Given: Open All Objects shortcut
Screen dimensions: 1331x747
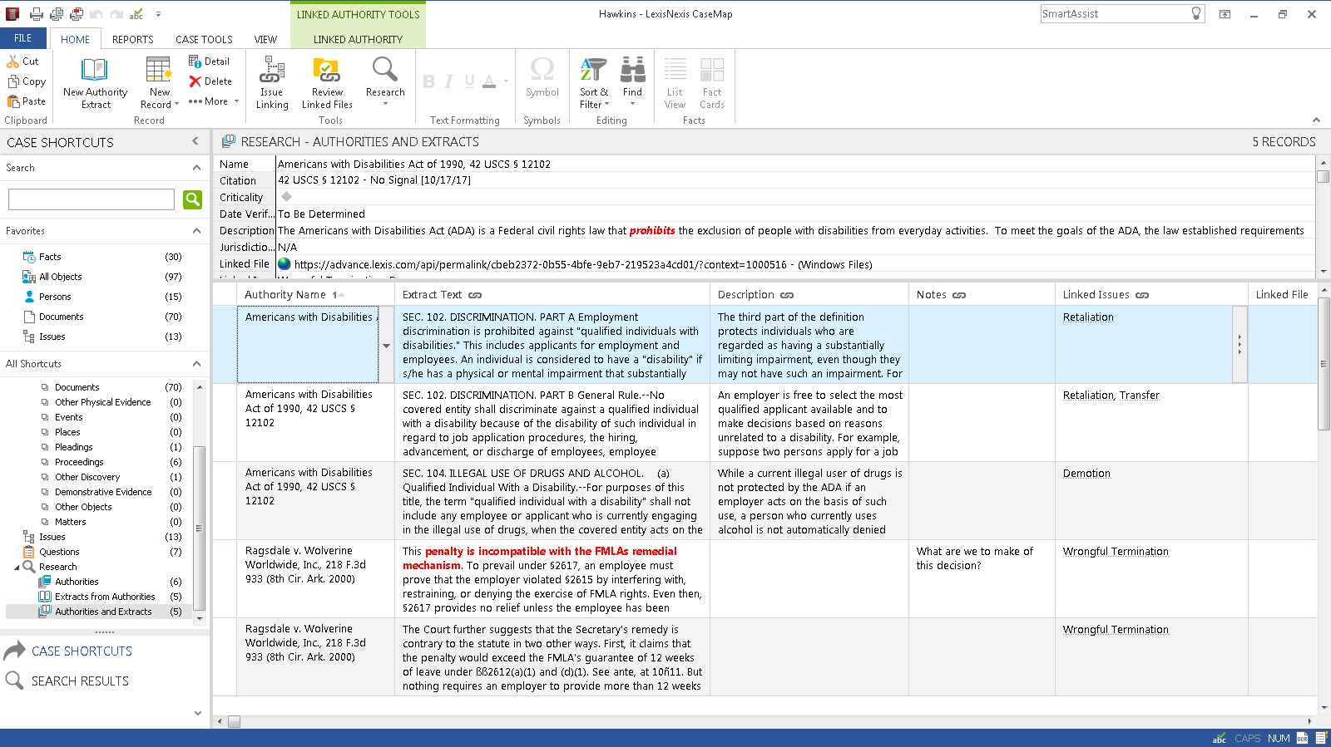Looking at the screenshot, I should (60, 278).
